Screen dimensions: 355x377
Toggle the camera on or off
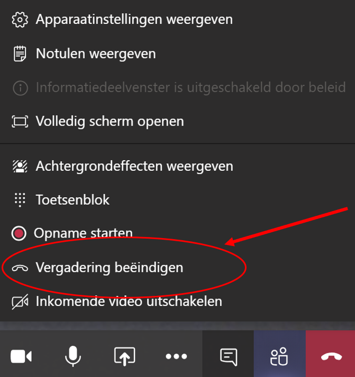pos(21,356)
